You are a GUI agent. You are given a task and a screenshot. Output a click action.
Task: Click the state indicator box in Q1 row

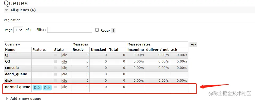[56, 55]
